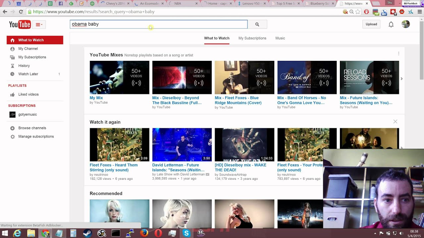This screenshot has width=424, height=238.
Task: Open Chrome hamburger menu
Action: (x=419, y=12)
